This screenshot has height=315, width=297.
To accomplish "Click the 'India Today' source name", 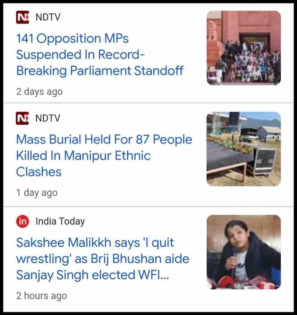I will pyautogui.click(x=60, y=222).
